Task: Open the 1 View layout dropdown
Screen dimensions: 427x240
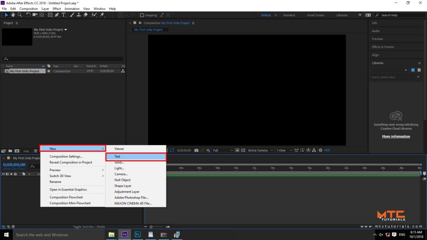Action: [284, 150]
